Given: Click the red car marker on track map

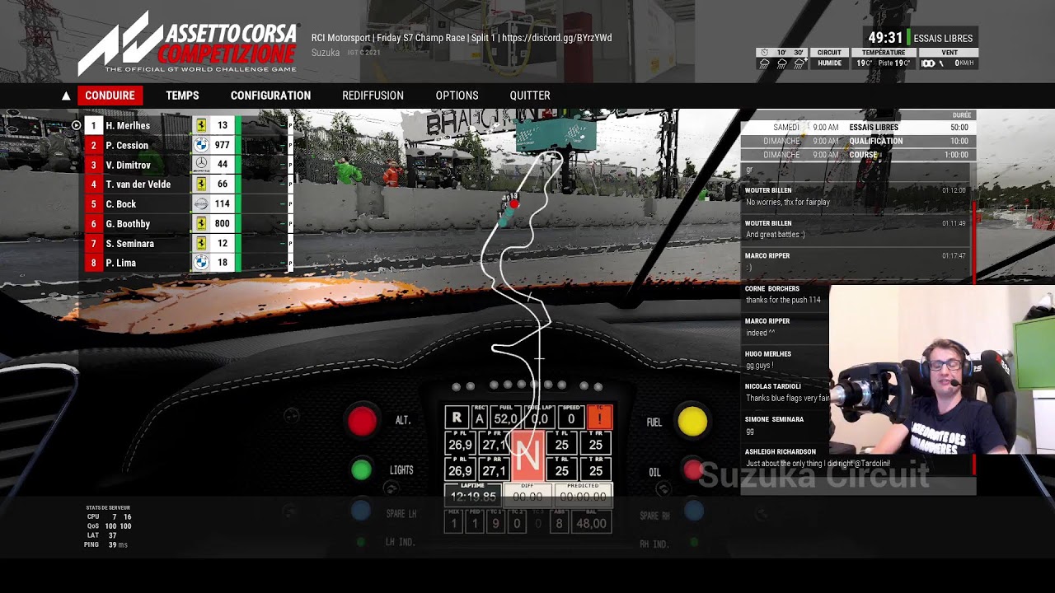Looking at the screenshot, I should (513, 204).
